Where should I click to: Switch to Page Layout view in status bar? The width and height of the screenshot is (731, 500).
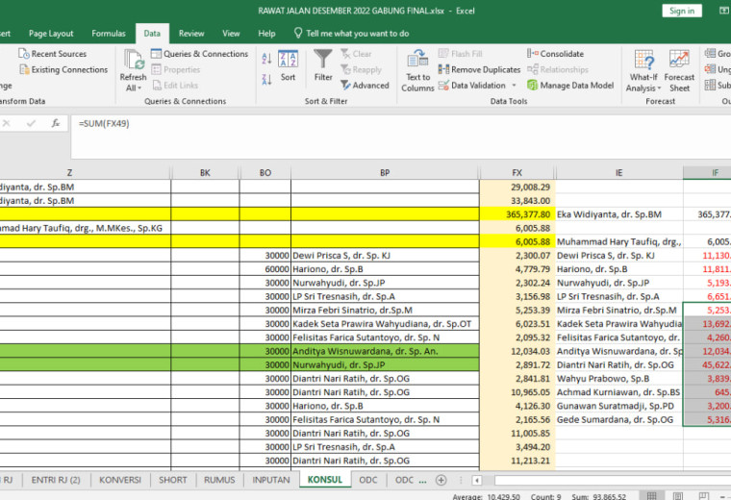coord(678,496)
